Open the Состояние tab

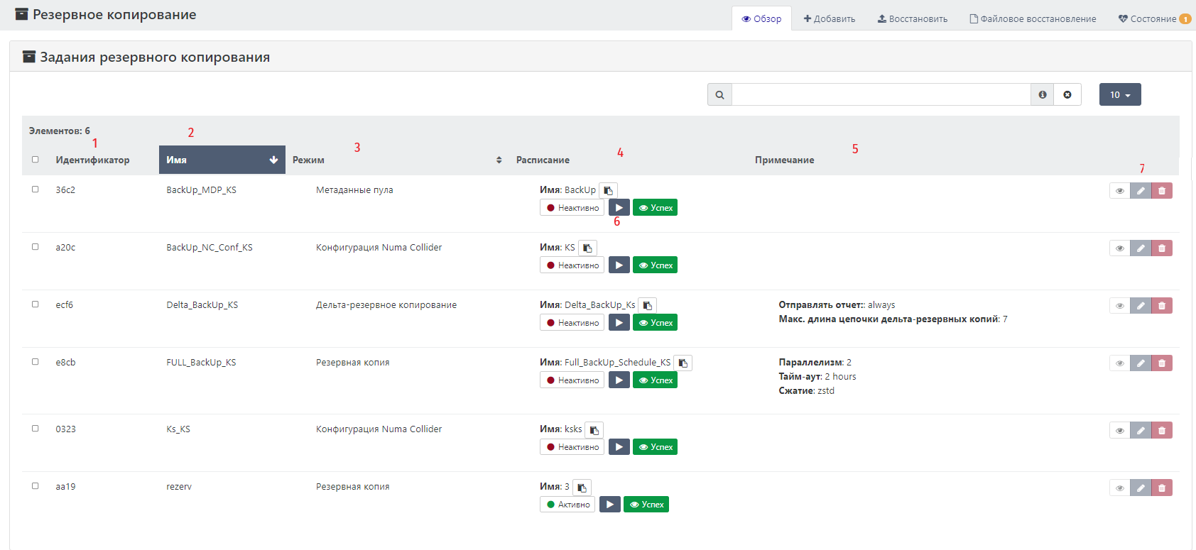coord(1154,18)
